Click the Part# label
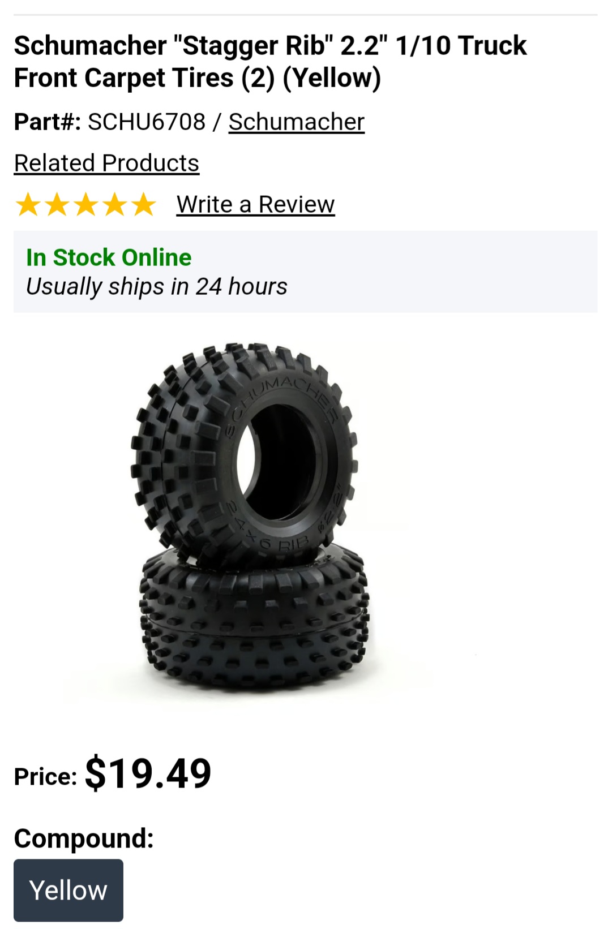The image size is (608, 929). tap(48, 122)
